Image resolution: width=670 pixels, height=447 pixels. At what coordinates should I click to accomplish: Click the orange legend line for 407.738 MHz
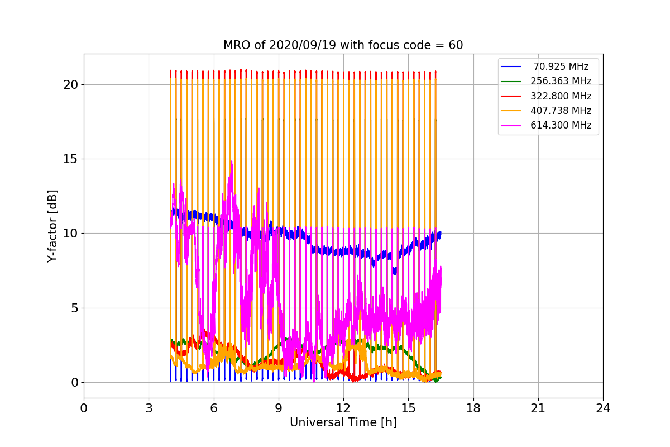coord(511,111)
